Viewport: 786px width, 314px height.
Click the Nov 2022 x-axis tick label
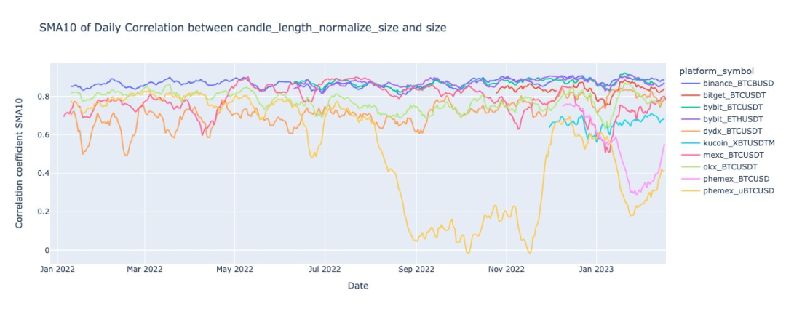tap(506, 269)
